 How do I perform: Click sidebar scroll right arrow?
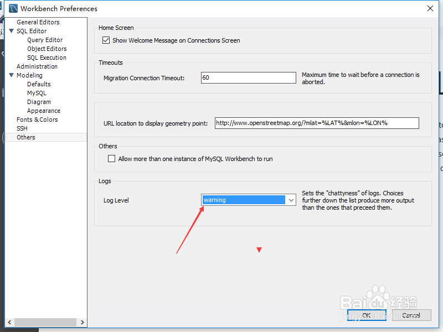coord(82,322)
